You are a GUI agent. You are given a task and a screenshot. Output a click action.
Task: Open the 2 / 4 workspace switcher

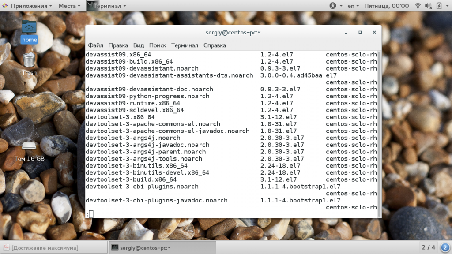click(428, 247)
